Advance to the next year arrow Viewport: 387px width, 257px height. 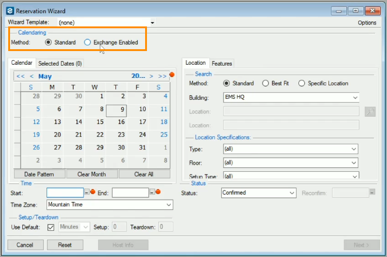coord(162,76)
